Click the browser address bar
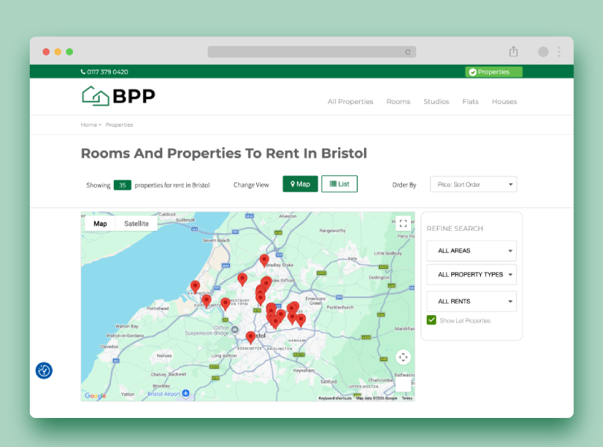 [311, 52]
